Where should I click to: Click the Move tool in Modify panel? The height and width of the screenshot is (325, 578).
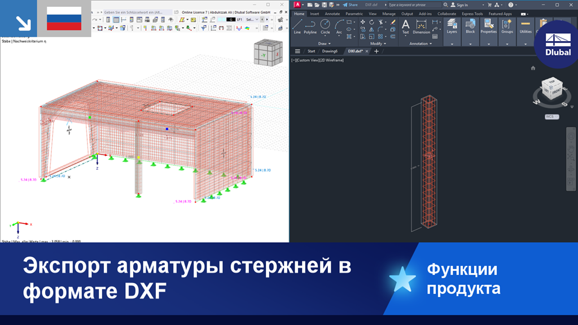coord(363,22)
